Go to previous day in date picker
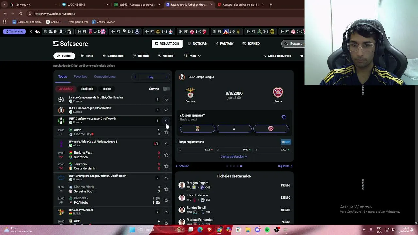418x235 pixels. pos(135,77)
